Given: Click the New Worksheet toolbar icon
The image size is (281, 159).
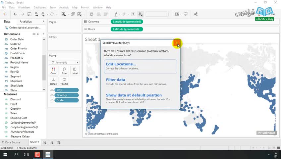Looking at the screenshot, I should [x=64, y=14].
